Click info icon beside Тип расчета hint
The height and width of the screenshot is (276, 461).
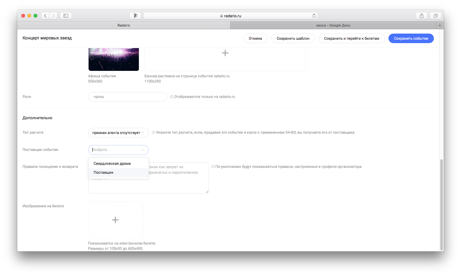point(153,132)
